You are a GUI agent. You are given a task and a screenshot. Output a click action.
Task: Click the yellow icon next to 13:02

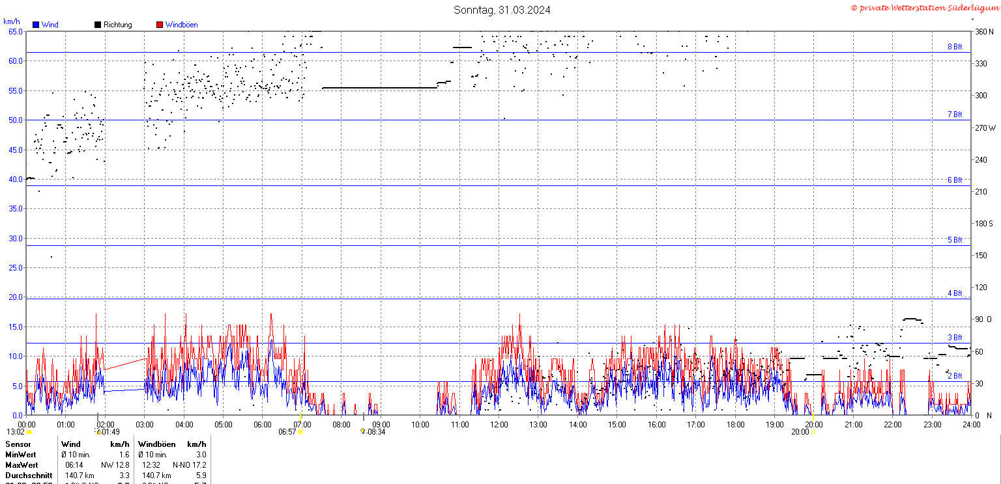click(x=29, y=432)
